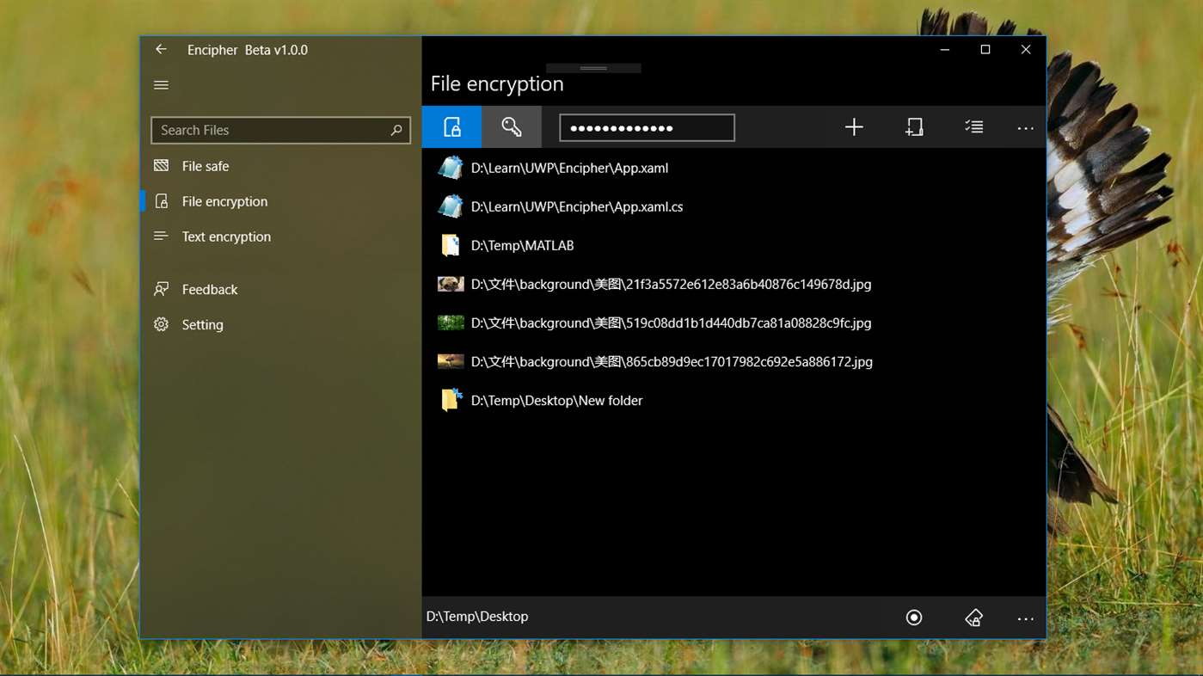Click the eraser clear-list icon

tap(973, 618)
